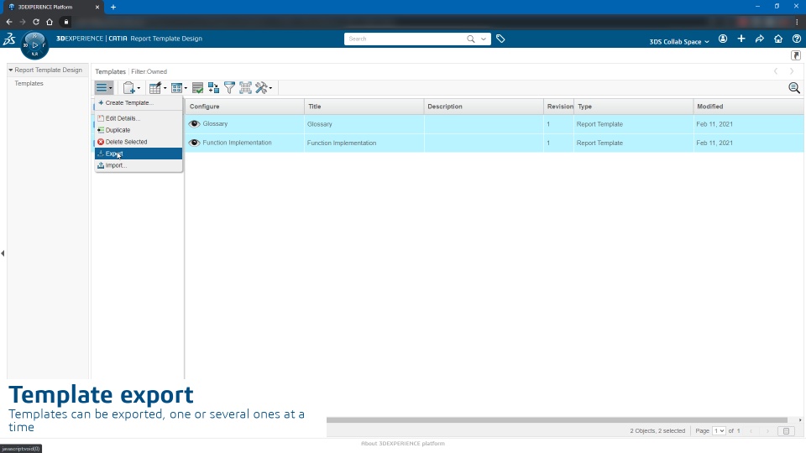
Task: Click the tag icon beside search box
Action: click(x=500, y=39)
